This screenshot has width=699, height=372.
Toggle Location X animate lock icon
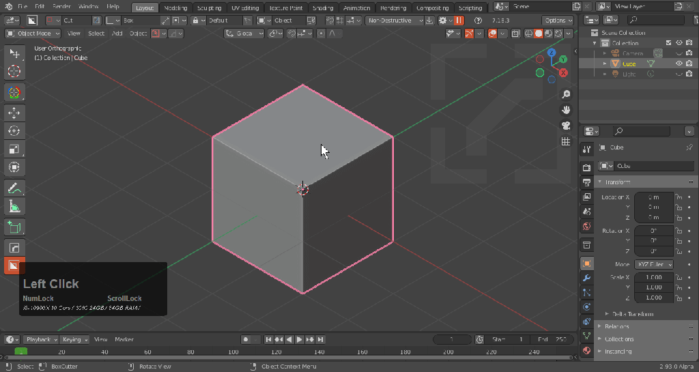(679, 197)
